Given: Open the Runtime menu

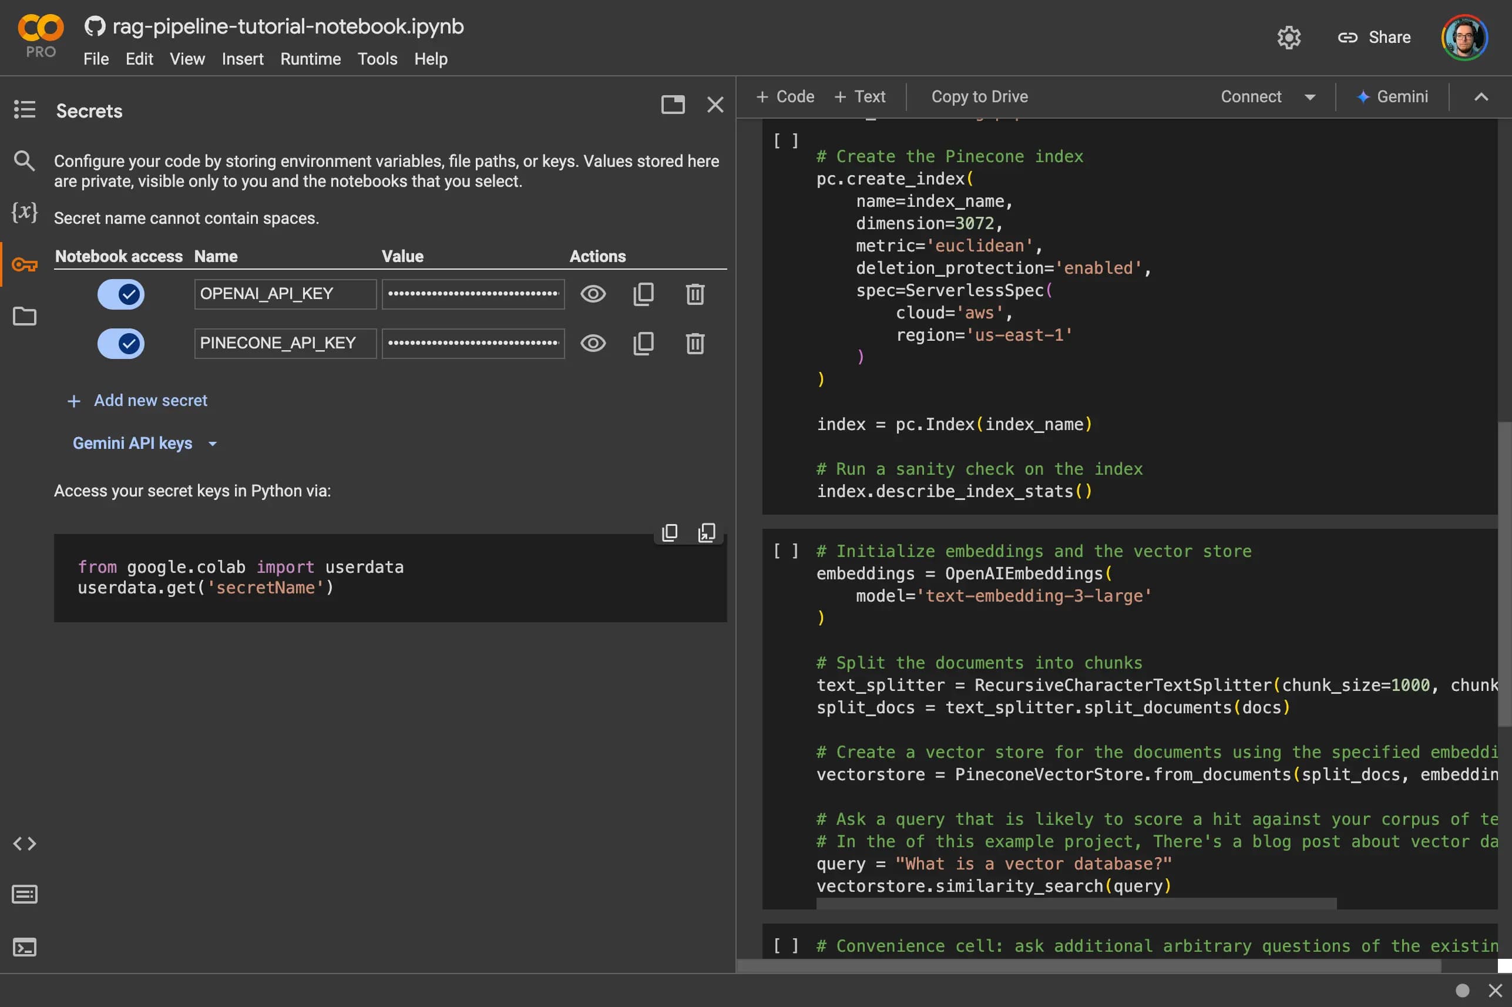Looking at the screenshot, I should coord(310,59).
